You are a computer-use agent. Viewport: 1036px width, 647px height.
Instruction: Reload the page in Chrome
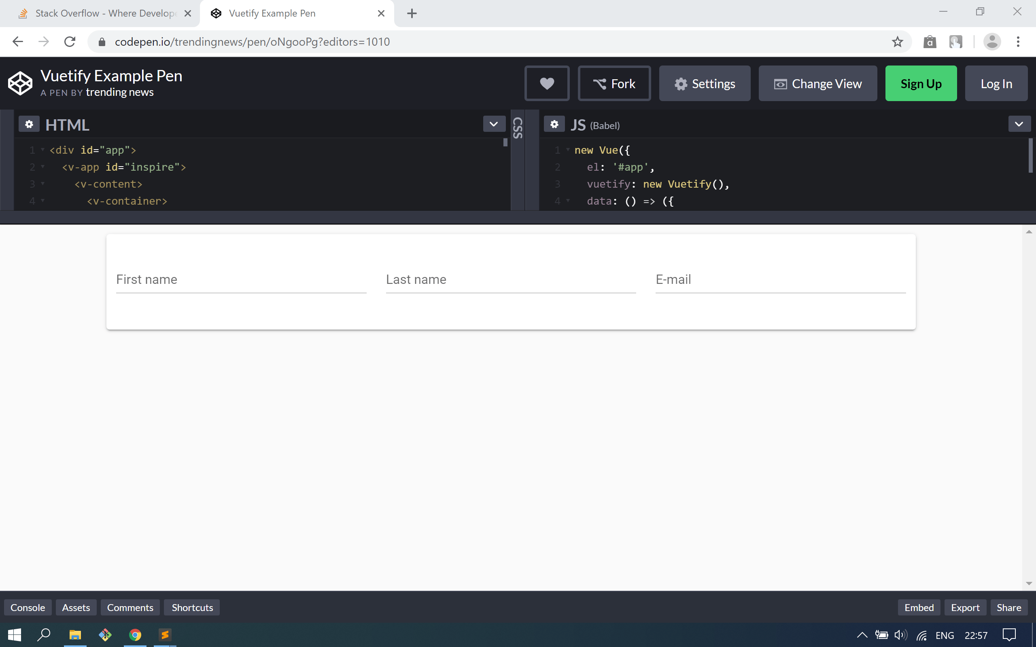70,42
